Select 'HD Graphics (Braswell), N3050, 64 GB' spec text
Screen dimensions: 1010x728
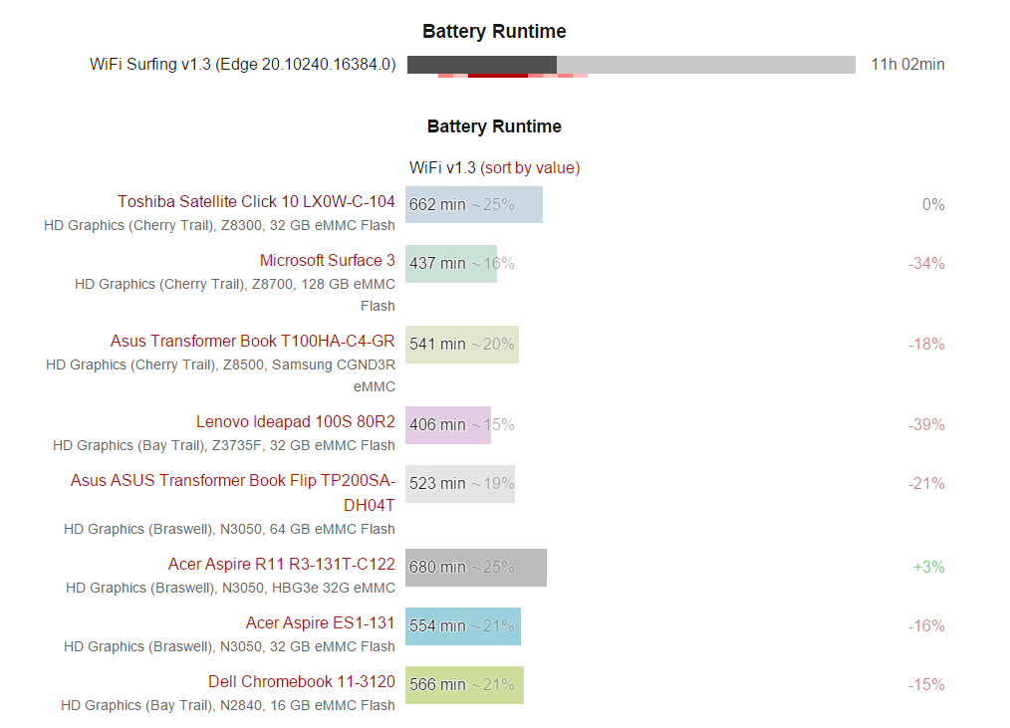(x=187, y=529)
